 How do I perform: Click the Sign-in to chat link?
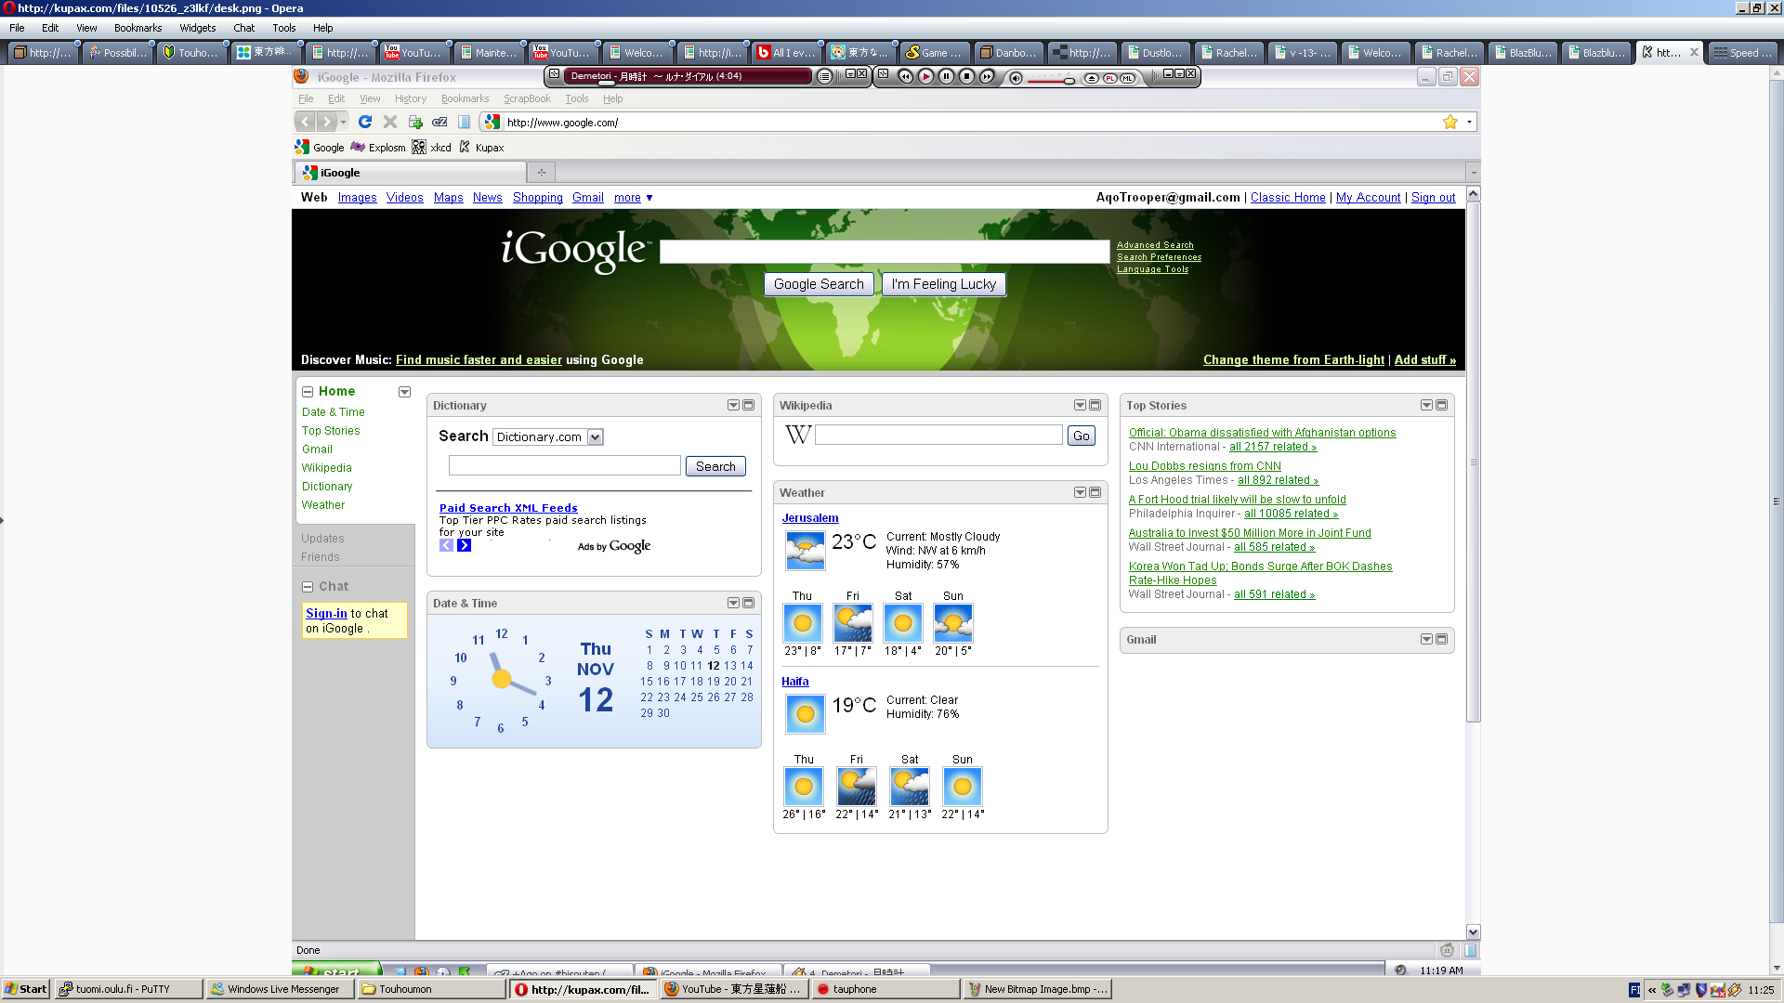coord(326,614)
